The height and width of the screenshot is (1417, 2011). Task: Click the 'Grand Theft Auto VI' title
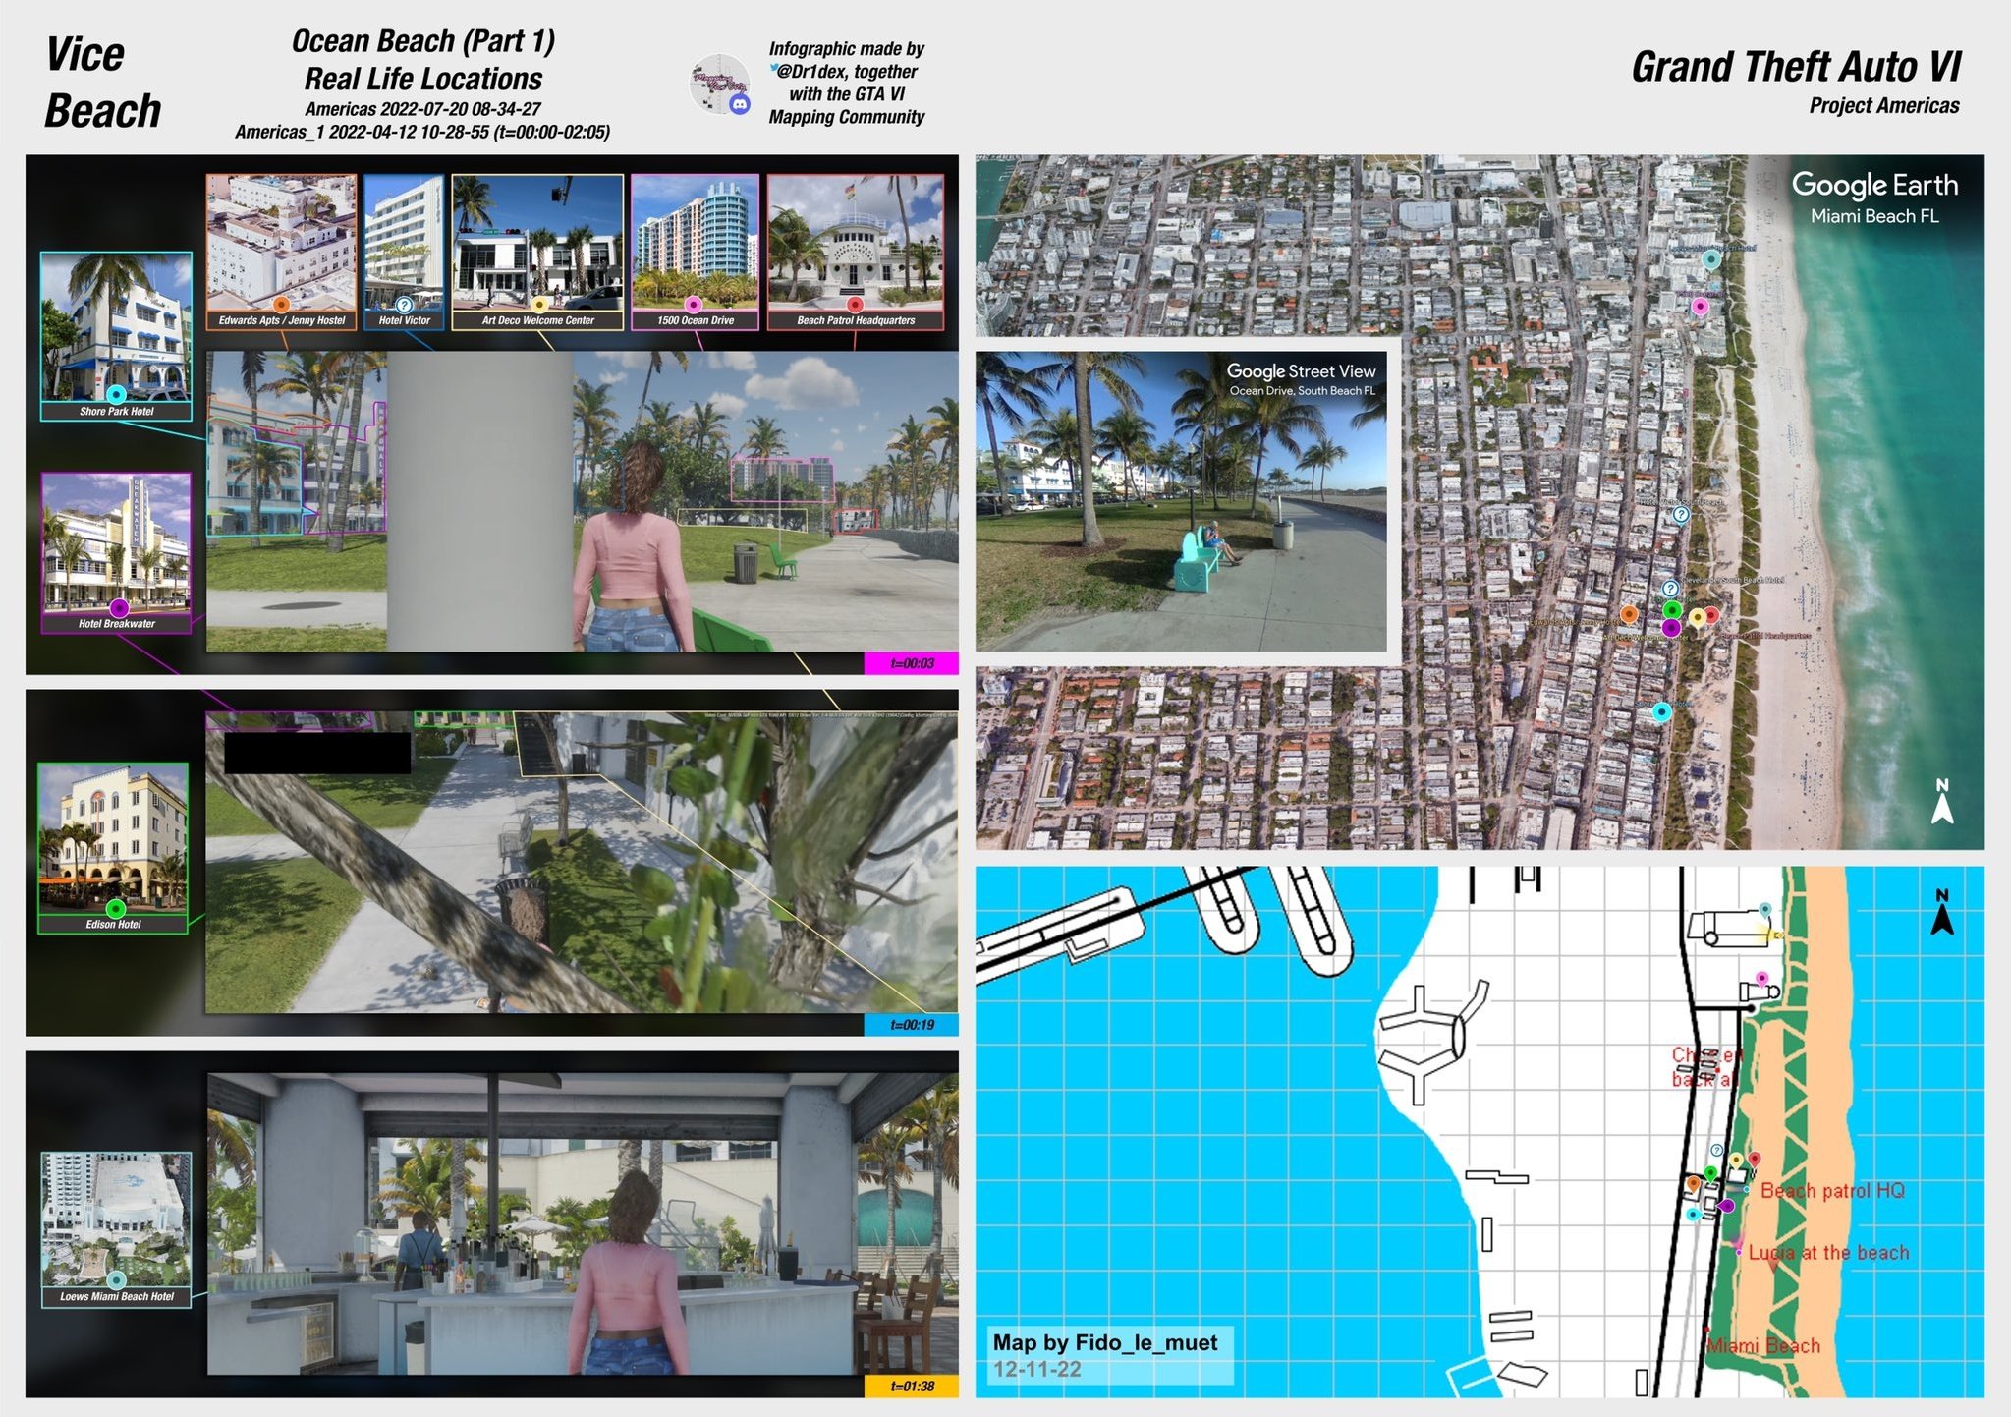coord(1796,67)
